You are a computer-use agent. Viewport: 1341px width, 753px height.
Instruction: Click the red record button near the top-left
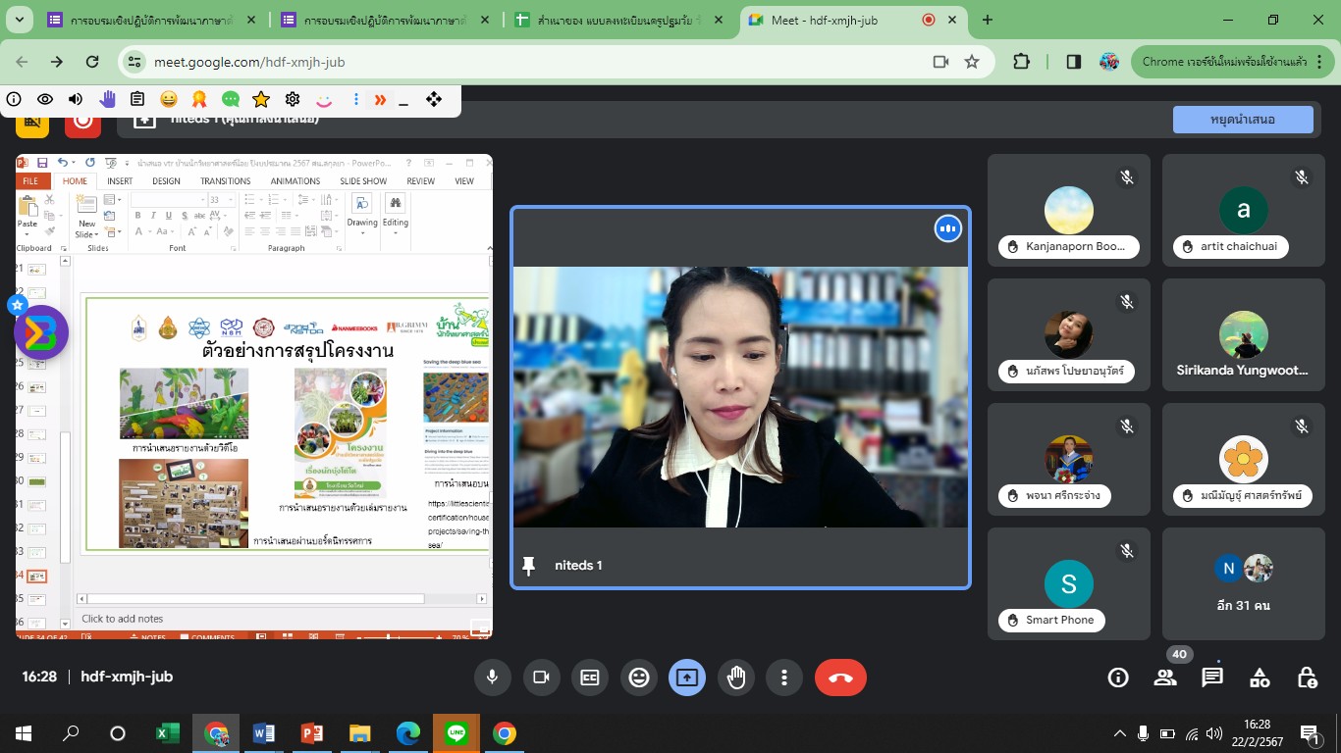[x=83, y=121]
